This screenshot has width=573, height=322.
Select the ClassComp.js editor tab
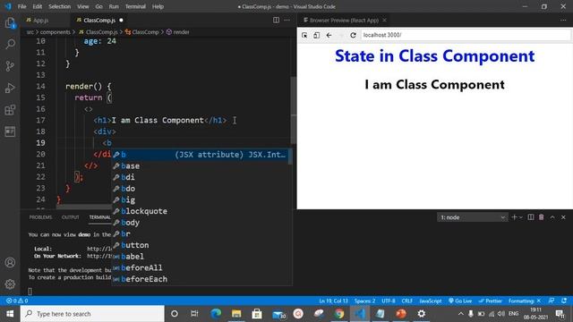coord(99,20)
